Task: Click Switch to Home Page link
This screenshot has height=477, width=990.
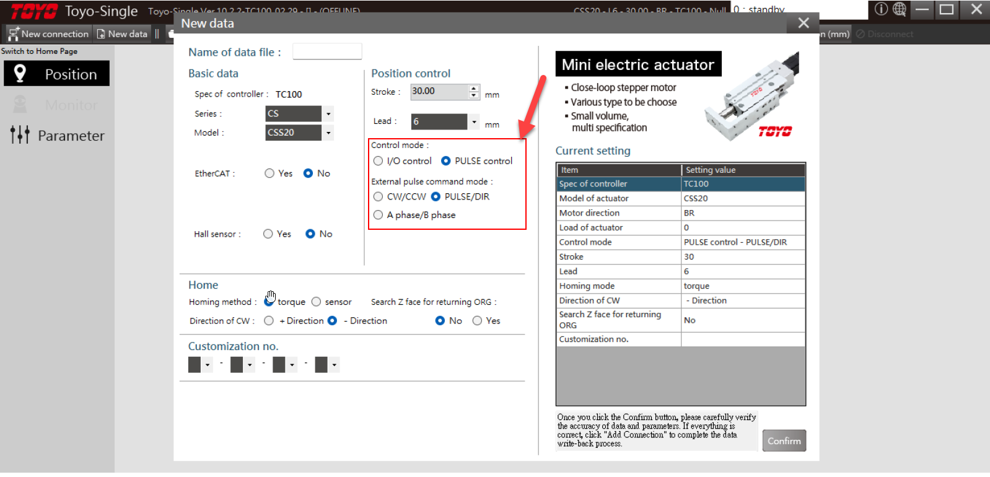Action: click(39, 51)
